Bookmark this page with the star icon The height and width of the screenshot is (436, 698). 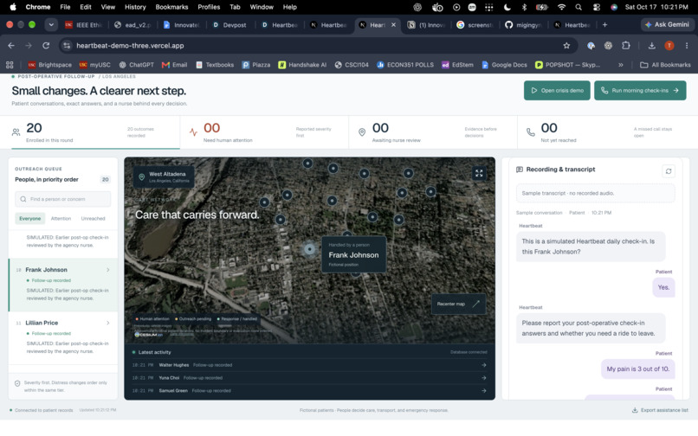tap(566, 45)
